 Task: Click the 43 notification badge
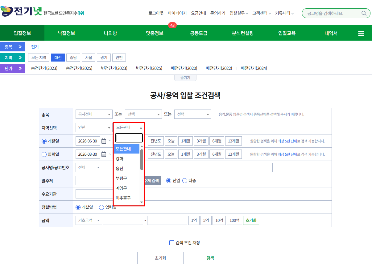coord(172,25)
